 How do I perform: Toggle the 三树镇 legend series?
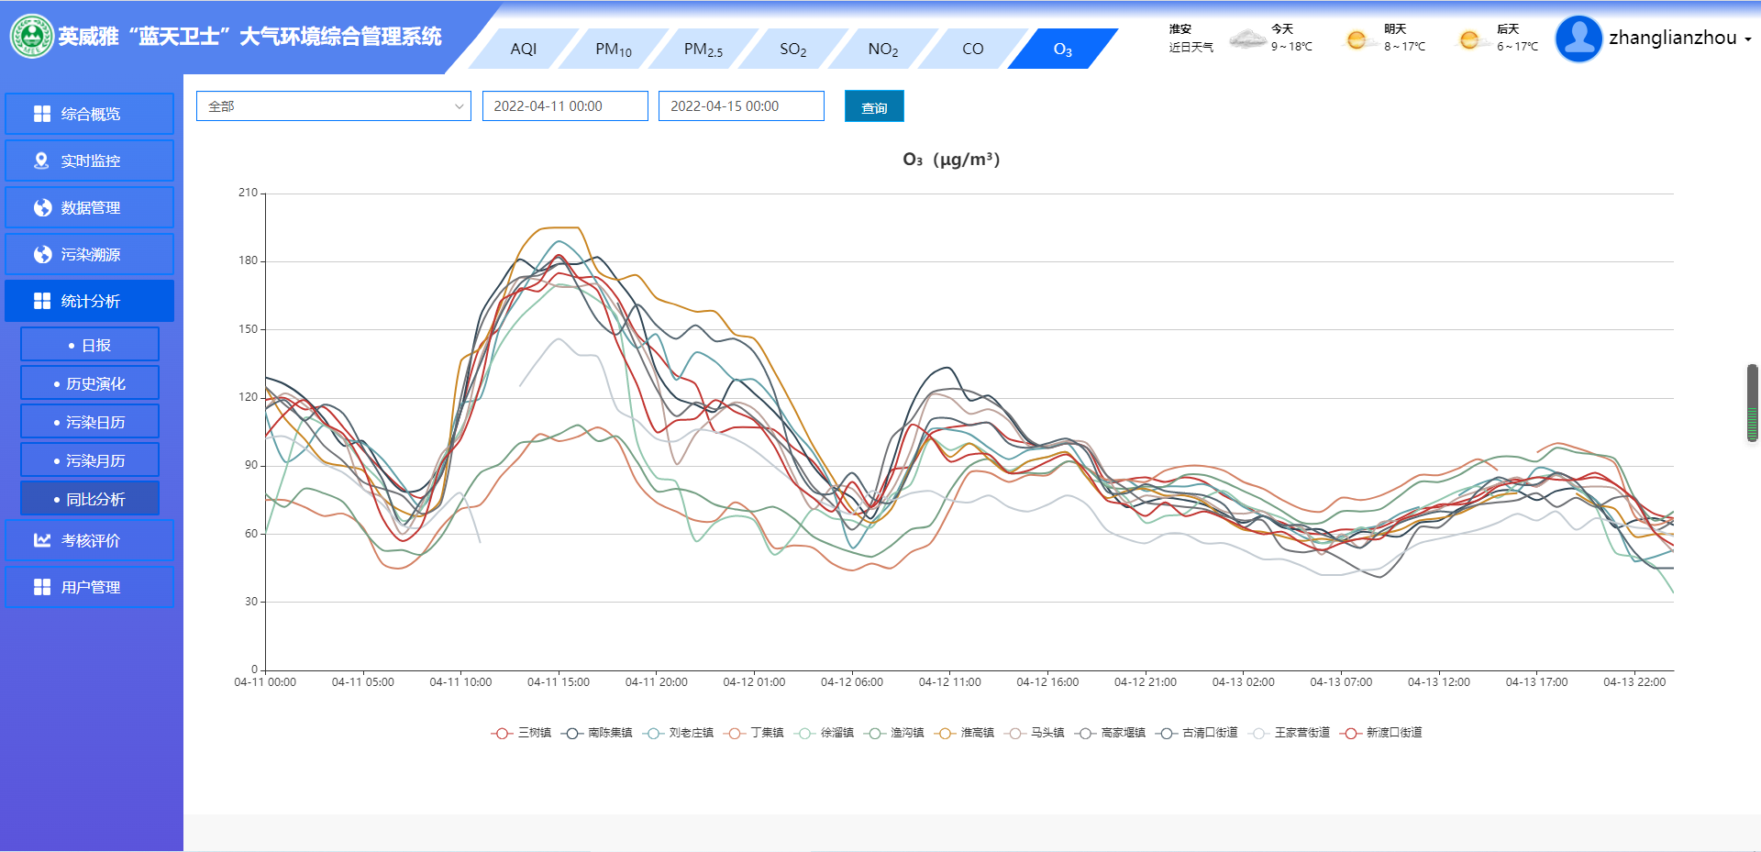(x=521, y=733)
